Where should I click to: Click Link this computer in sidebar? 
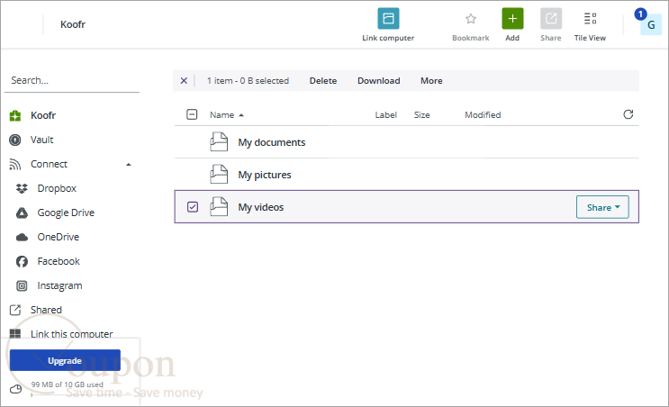point(72,334)
